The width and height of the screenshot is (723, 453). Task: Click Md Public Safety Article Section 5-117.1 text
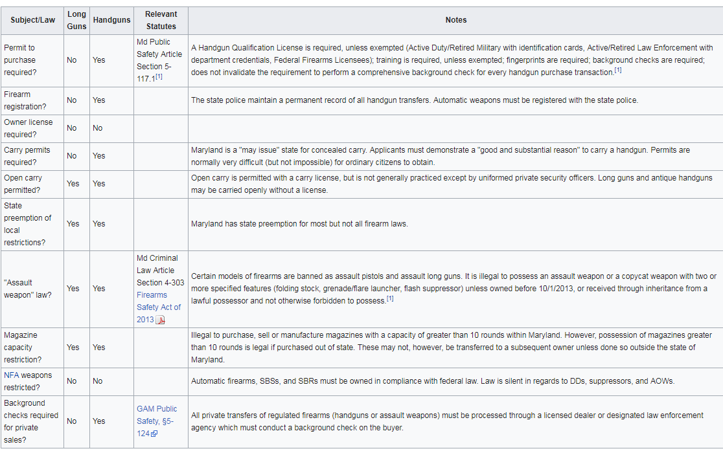[159, 60]
